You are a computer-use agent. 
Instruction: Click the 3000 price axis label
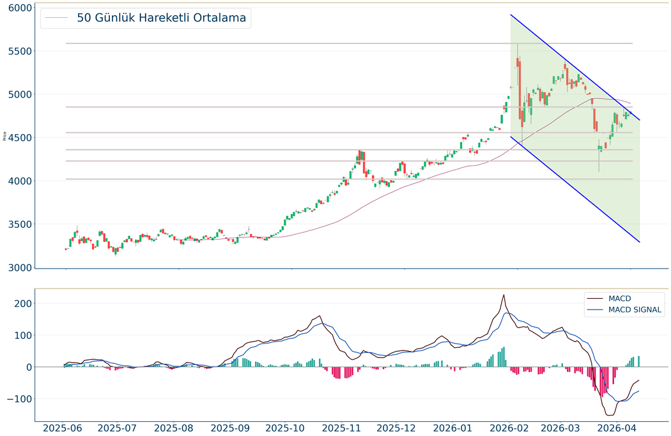20,268
